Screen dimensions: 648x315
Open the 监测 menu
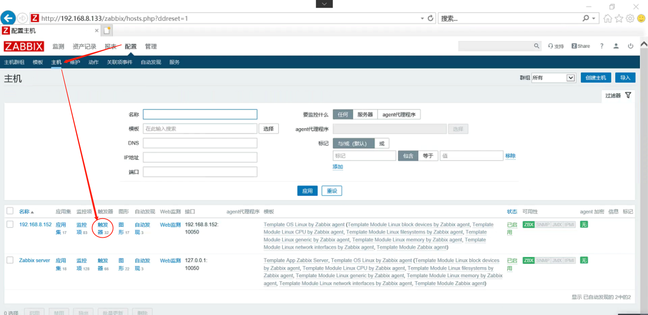[x=58, y=46]
